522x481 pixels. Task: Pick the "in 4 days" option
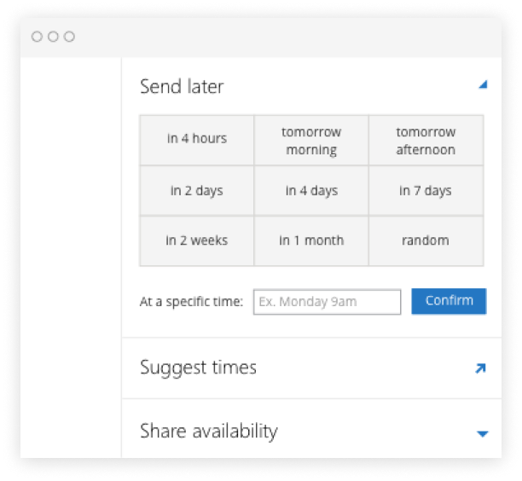coord(311,191)
